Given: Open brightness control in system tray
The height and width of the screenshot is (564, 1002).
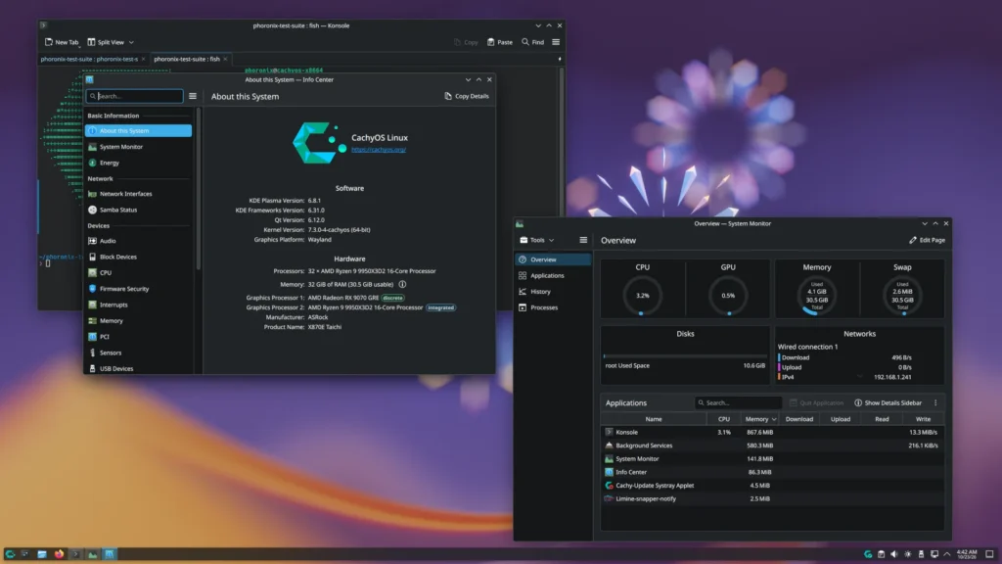Looking at the screenshot, I should (x=907, y=554).
